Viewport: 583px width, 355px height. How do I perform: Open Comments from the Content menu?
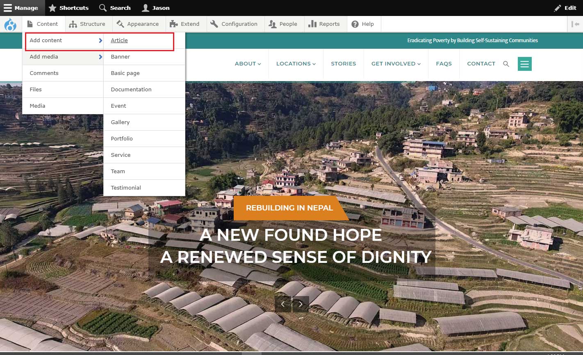(x=63, y=73)
